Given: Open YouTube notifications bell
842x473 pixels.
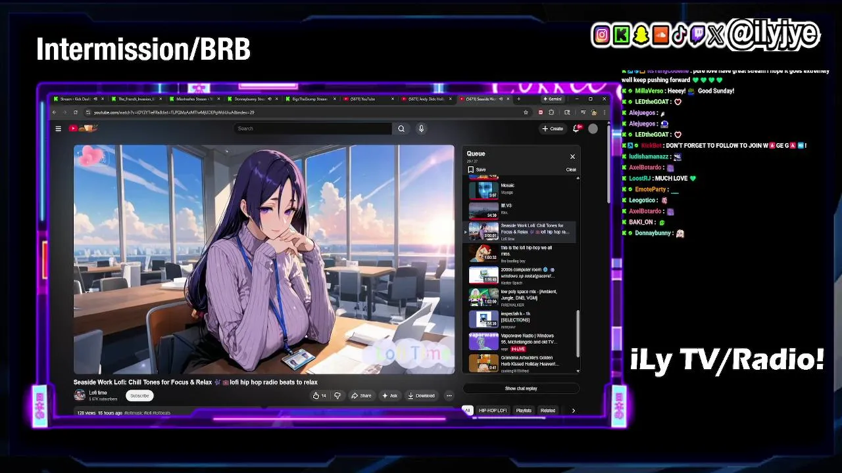Looking at the screenshot, I should pos(576,129).
